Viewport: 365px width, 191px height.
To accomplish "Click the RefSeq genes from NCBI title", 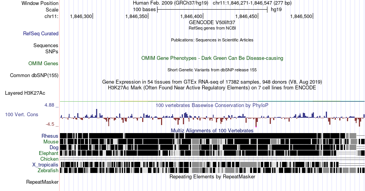I will (x=212, y=28).
